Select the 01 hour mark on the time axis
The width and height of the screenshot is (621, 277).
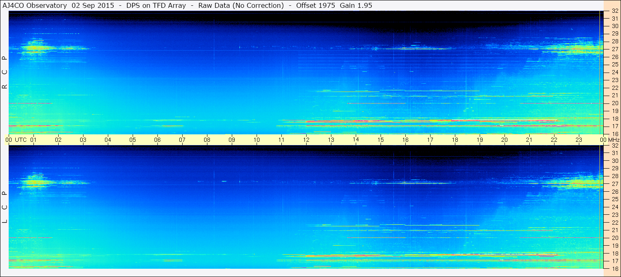33,140
